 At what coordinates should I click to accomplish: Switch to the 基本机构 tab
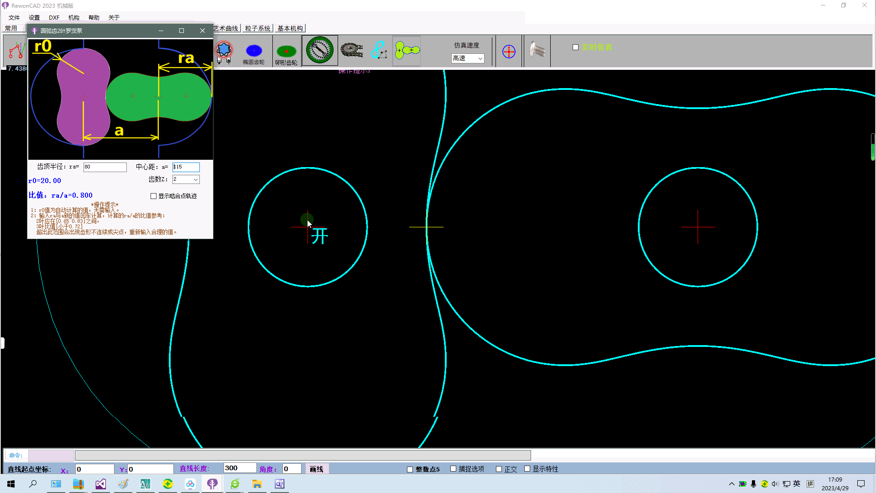pos(290,28)
